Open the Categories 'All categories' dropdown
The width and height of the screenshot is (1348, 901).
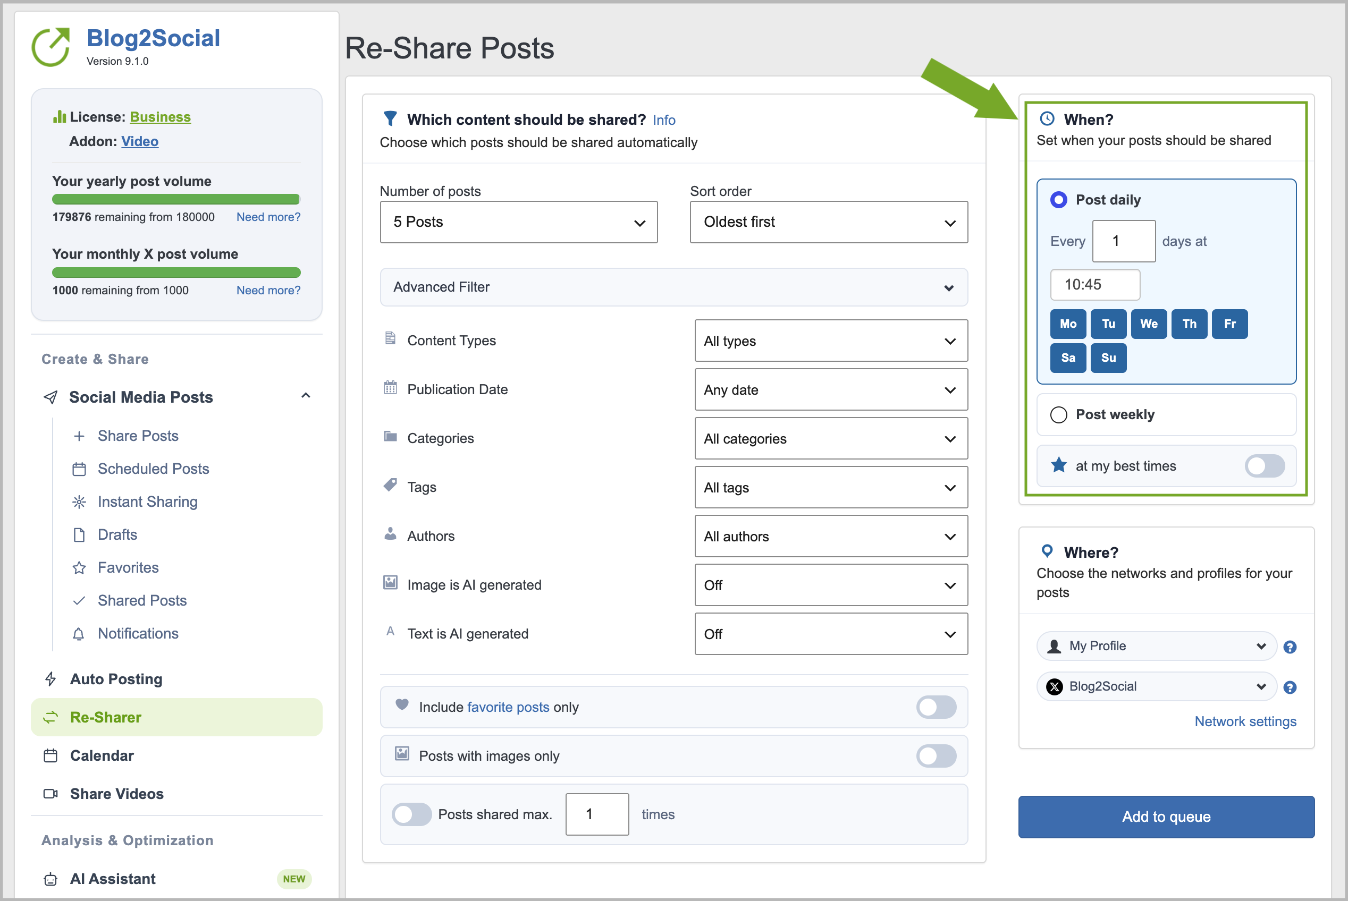[x=831, y=438]
